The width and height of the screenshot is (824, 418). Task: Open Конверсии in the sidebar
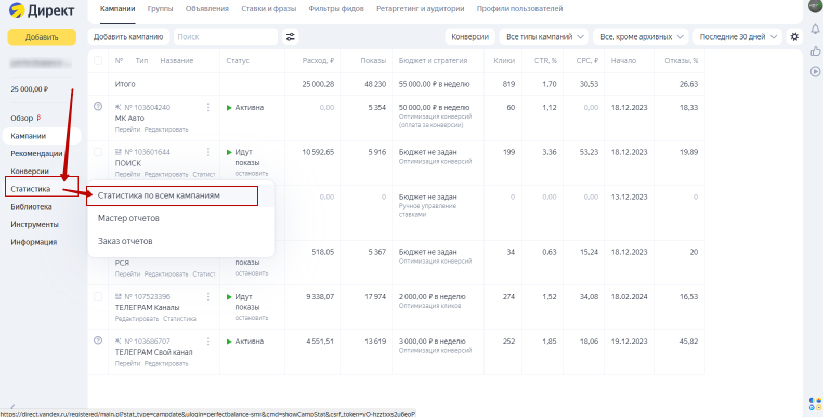tap(30, 171)
